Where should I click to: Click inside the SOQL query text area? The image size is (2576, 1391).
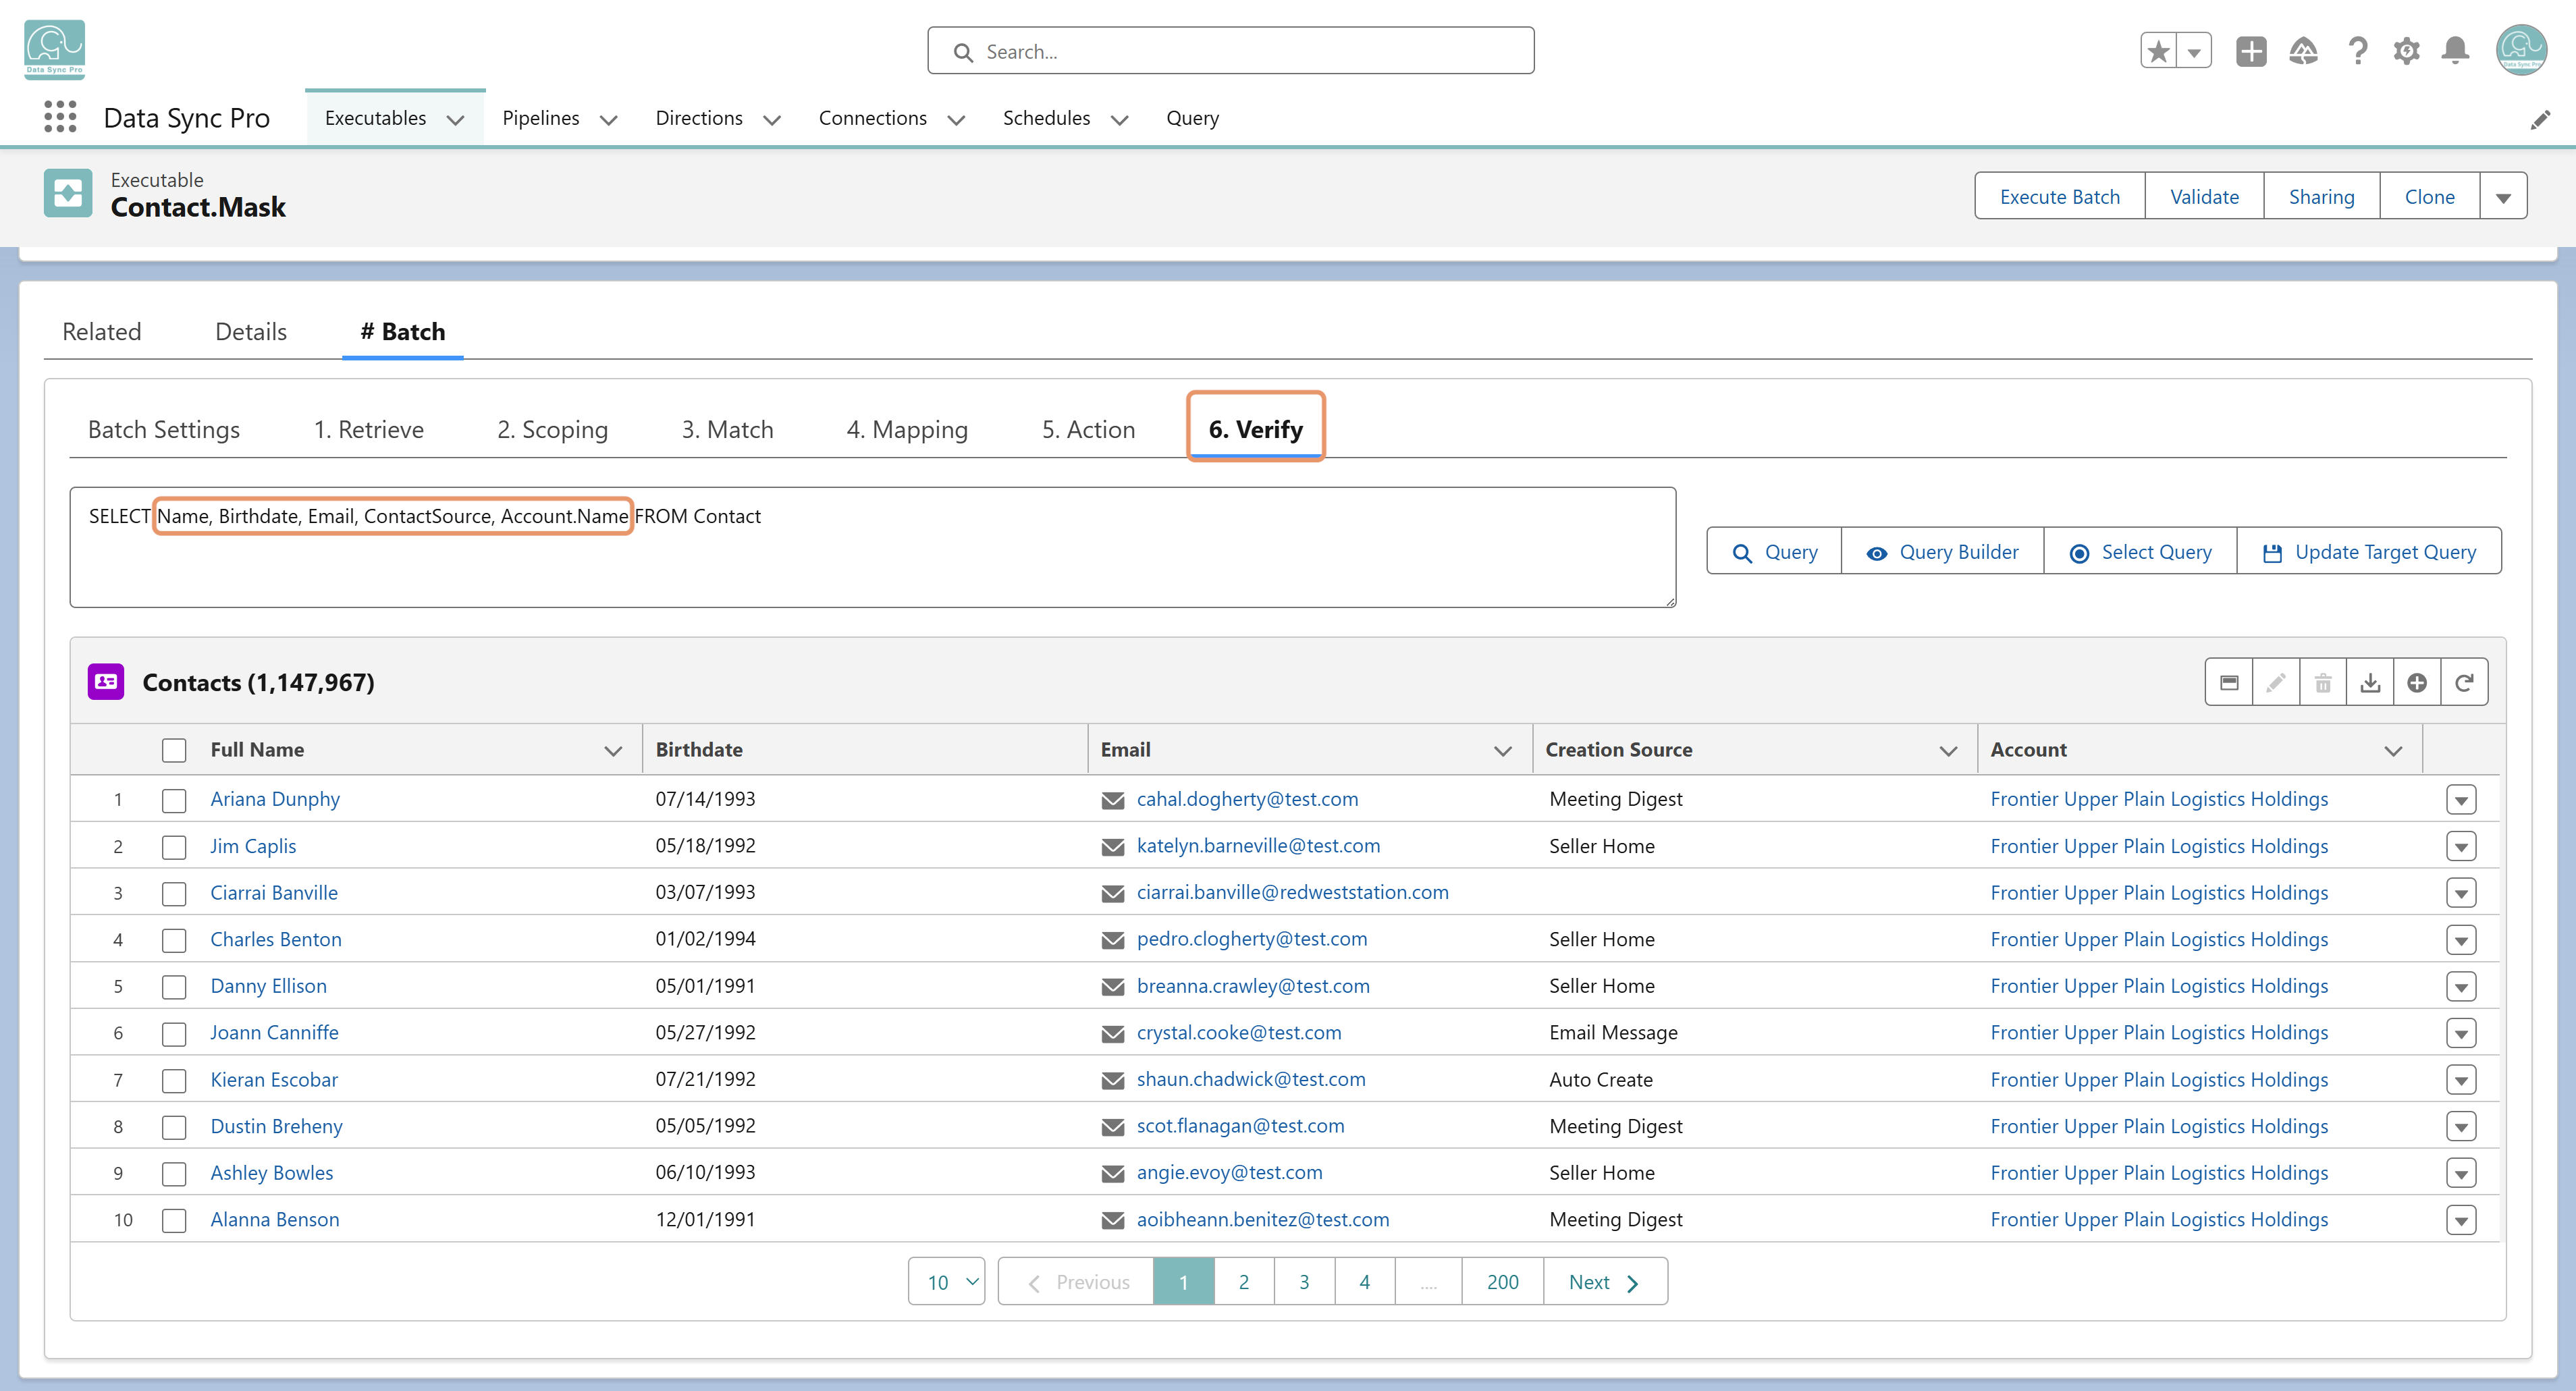[872, 547]
